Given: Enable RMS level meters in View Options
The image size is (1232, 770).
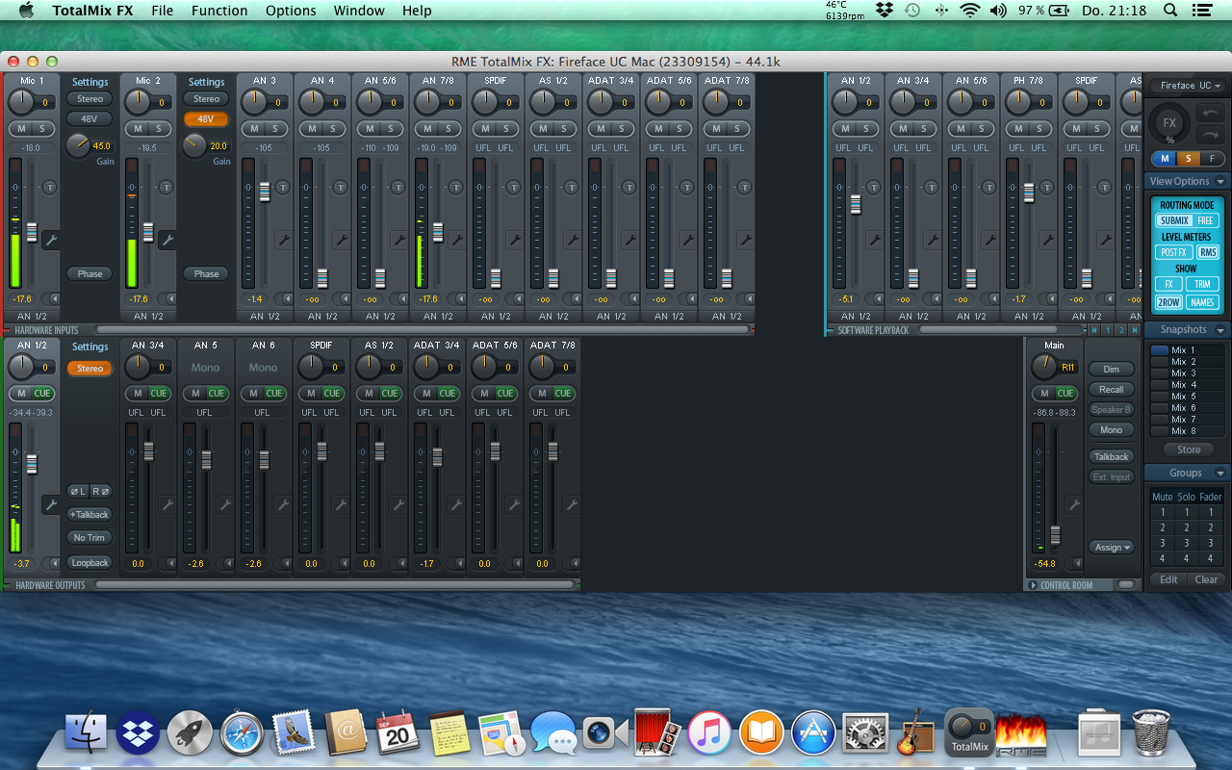Looking at the screenshot, I should coord(1208,252).
